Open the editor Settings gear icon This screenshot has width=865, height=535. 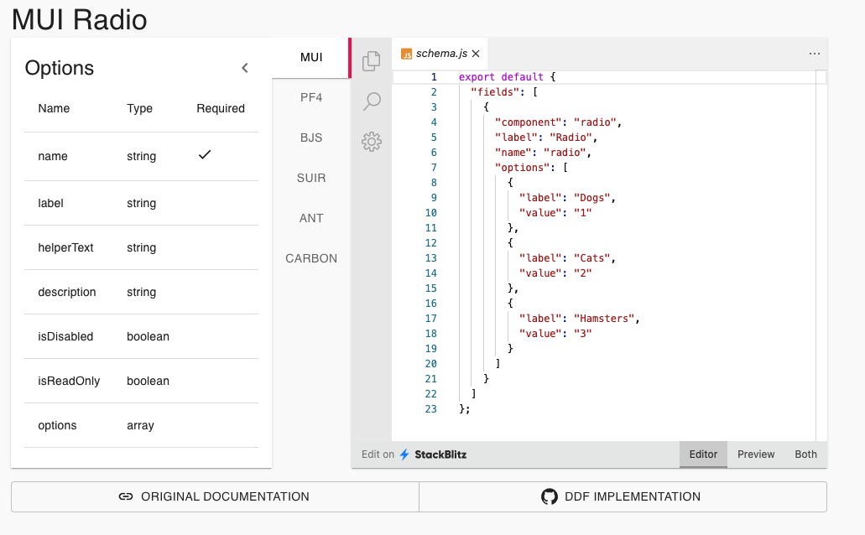point(371,142)
